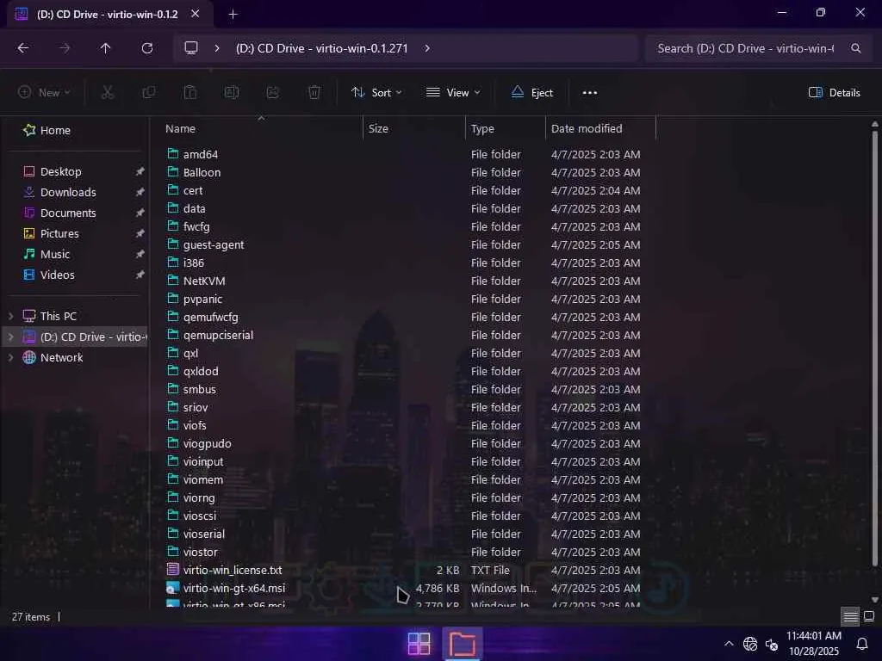This screenshot has width=882, height=661.
Task: Open the New item dropdown
Action: [x=44, y=92]
